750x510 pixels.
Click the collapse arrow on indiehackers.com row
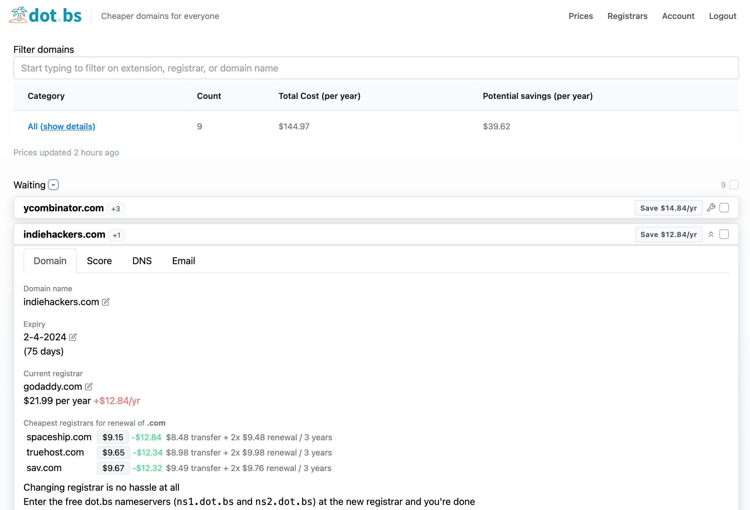coord(711,234)
